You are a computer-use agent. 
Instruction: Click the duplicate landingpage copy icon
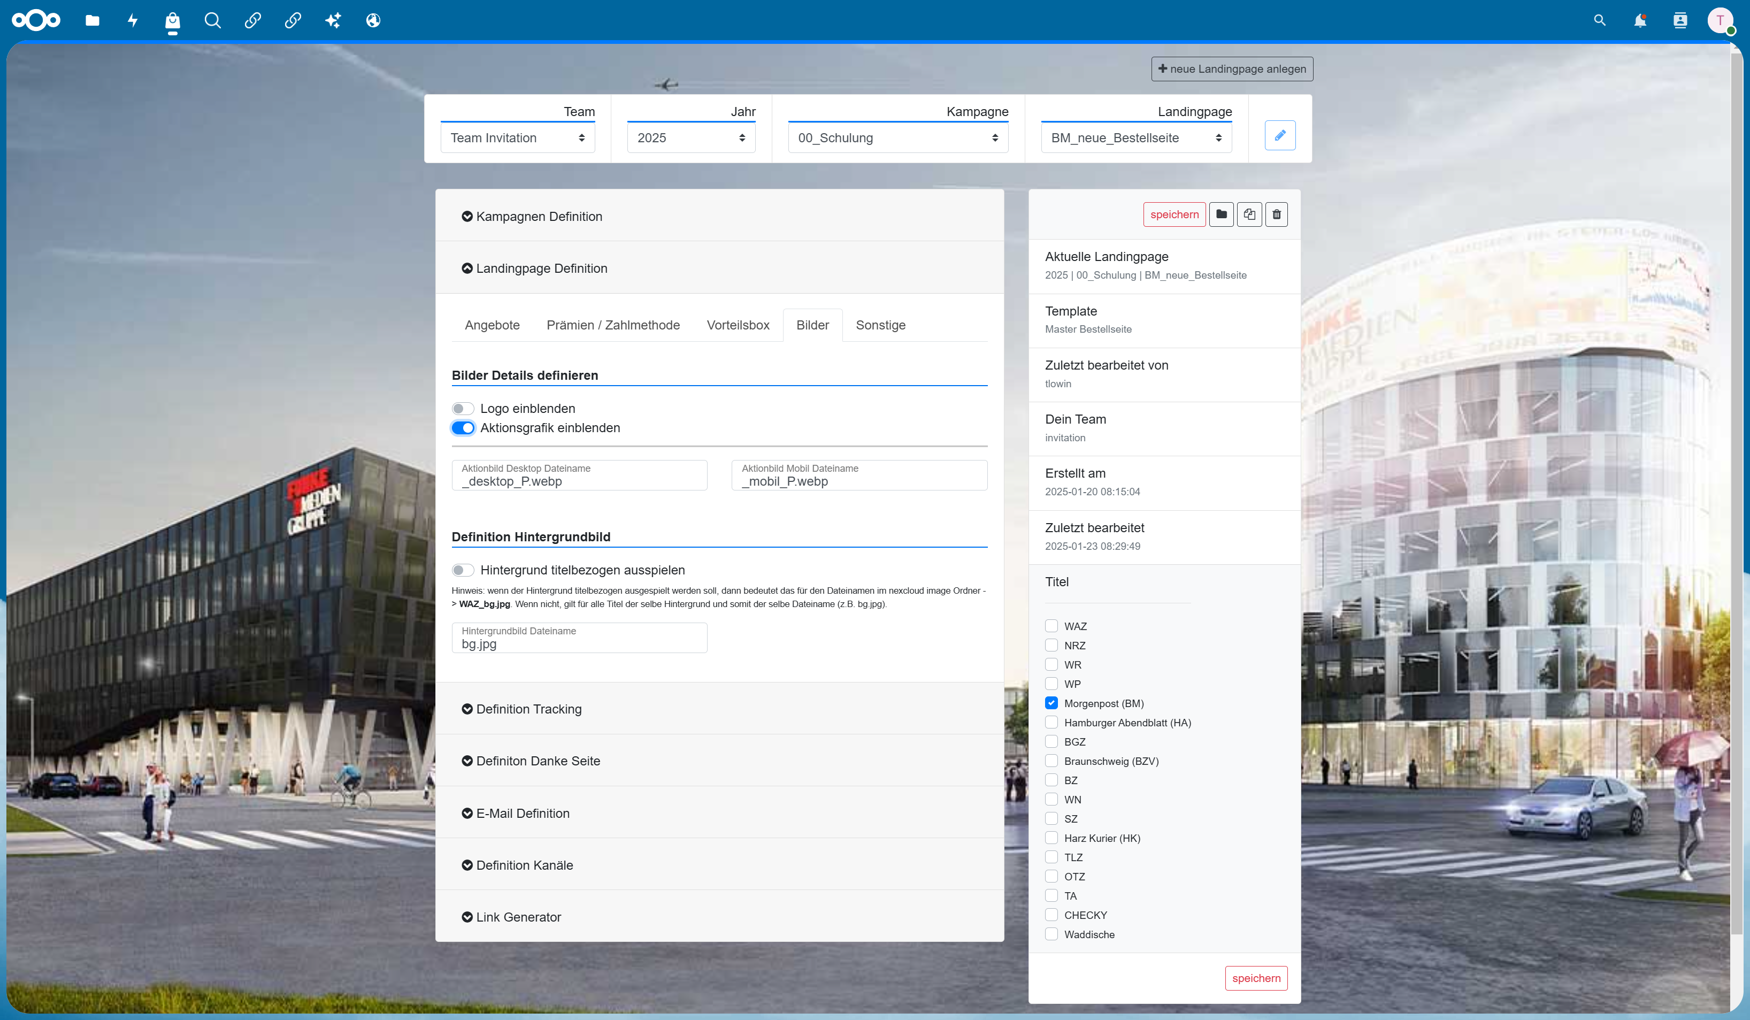[1249, 214]
